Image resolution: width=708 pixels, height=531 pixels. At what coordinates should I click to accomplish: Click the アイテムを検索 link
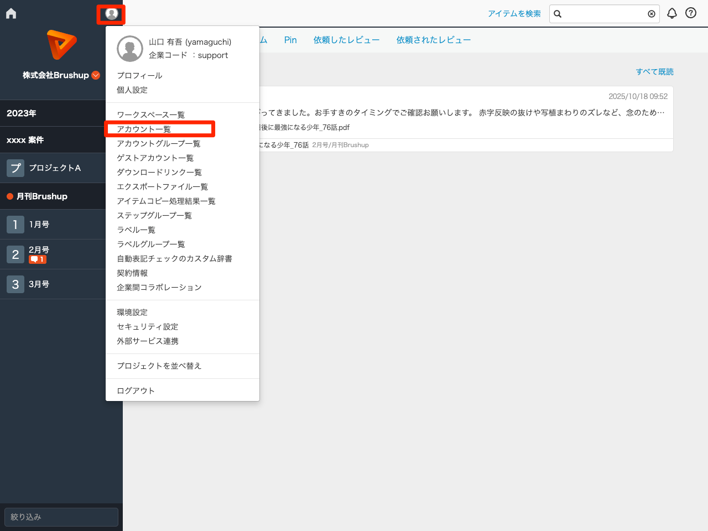(x=514, y=13)
